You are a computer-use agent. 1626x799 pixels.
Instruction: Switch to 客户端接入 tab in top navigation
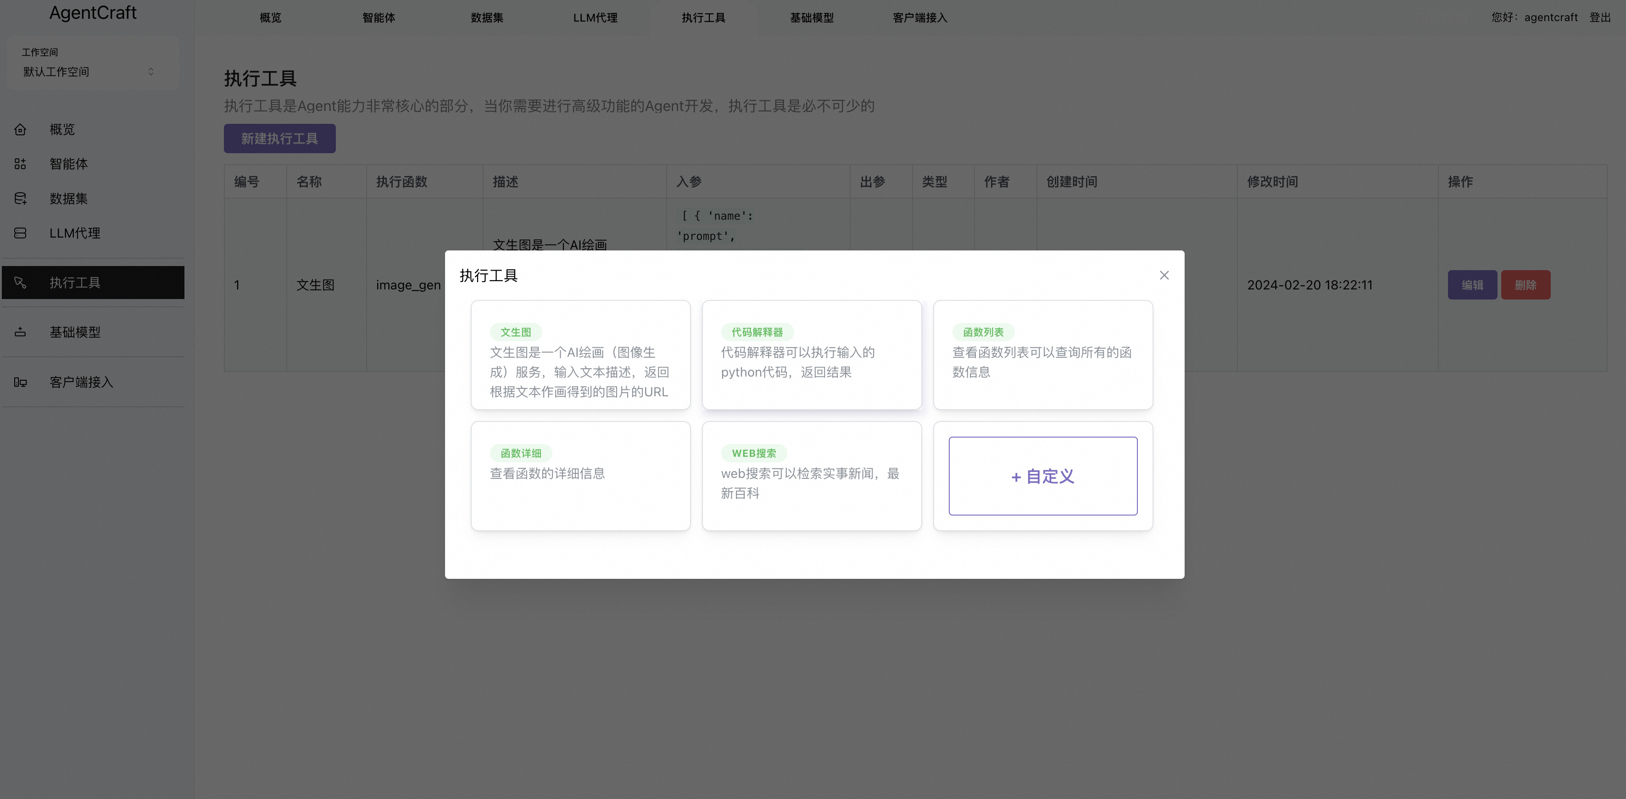click(x=920, y=18)
